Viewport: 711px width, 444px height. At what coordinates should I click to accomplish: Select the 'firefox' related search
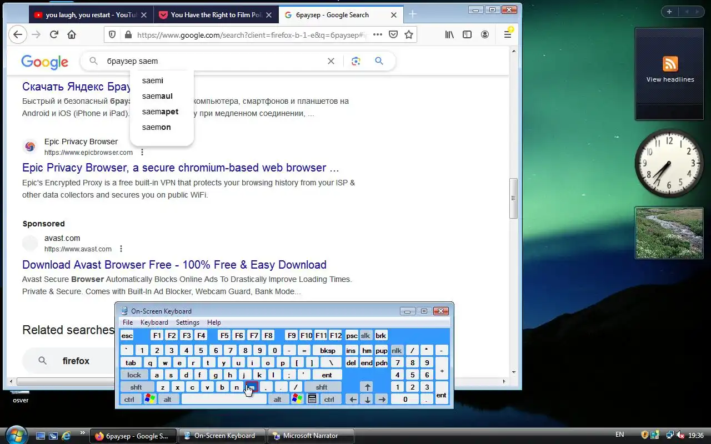tap(76, 361)
